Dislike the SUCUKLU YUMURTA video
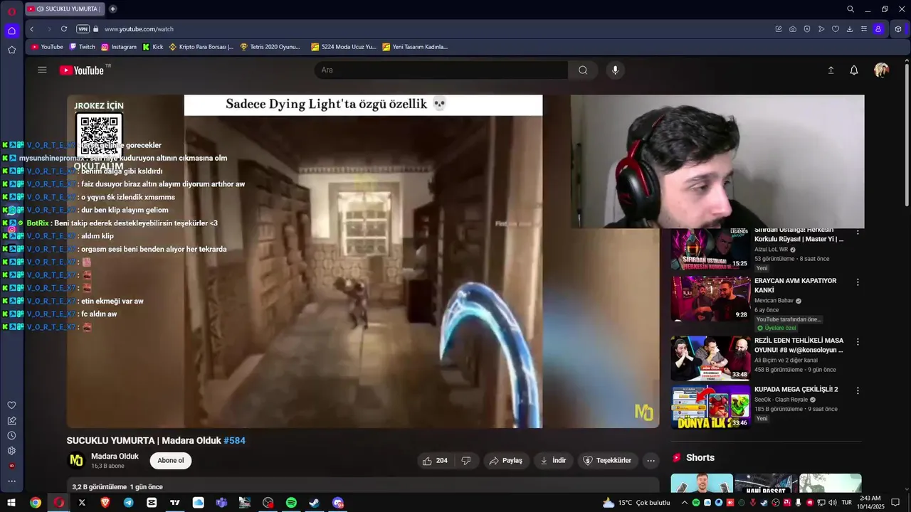 [466, 461]
